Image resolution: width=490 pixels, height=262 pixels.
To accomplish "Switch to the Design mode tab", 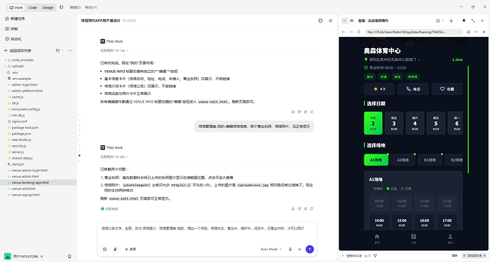I will tap(48, 8).
